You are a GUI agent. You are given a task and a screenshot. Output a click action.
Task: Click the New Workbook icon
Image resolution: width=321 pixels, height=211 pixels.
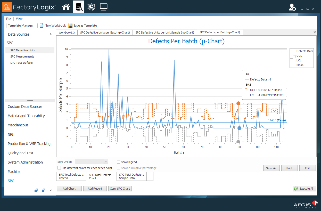coord(42,26)
